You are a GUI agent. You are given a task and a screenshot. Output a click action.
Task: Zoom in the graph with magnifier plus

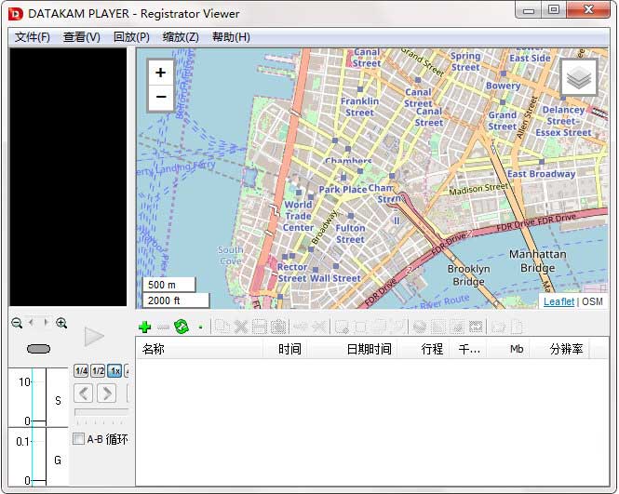[61, 323]
